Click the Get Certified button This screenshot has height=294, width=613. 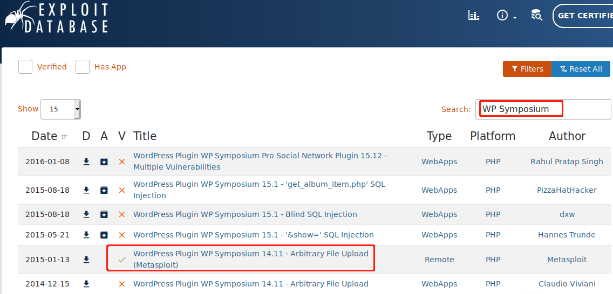(x=583, y=16)
